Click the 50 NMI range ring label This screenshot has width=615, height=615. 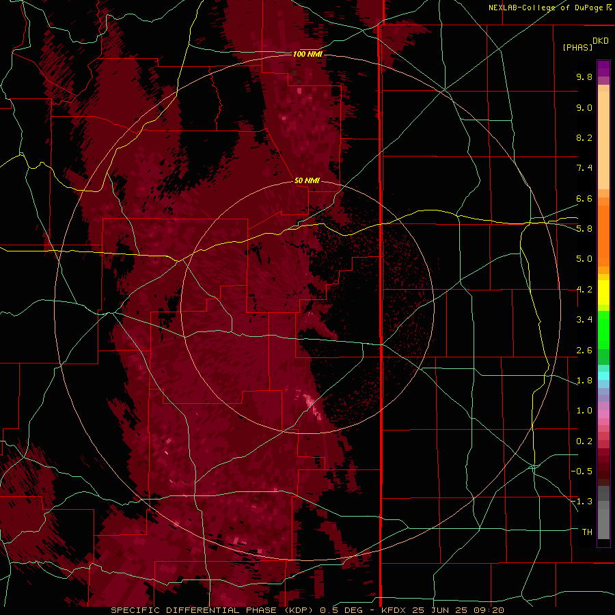(x=307, y=180)
